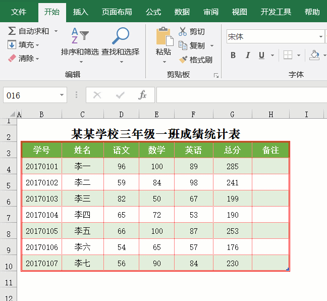
Task: Switch to the Review (审阅) tab
Action: (211, 12)
